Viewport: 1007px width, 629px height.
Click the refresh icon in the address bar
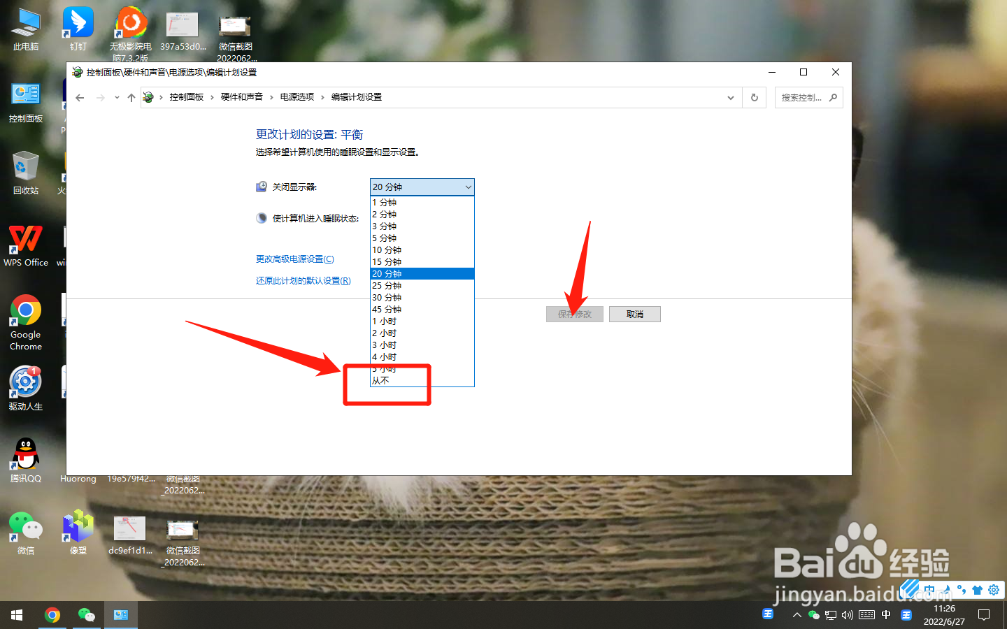[754, 97]
